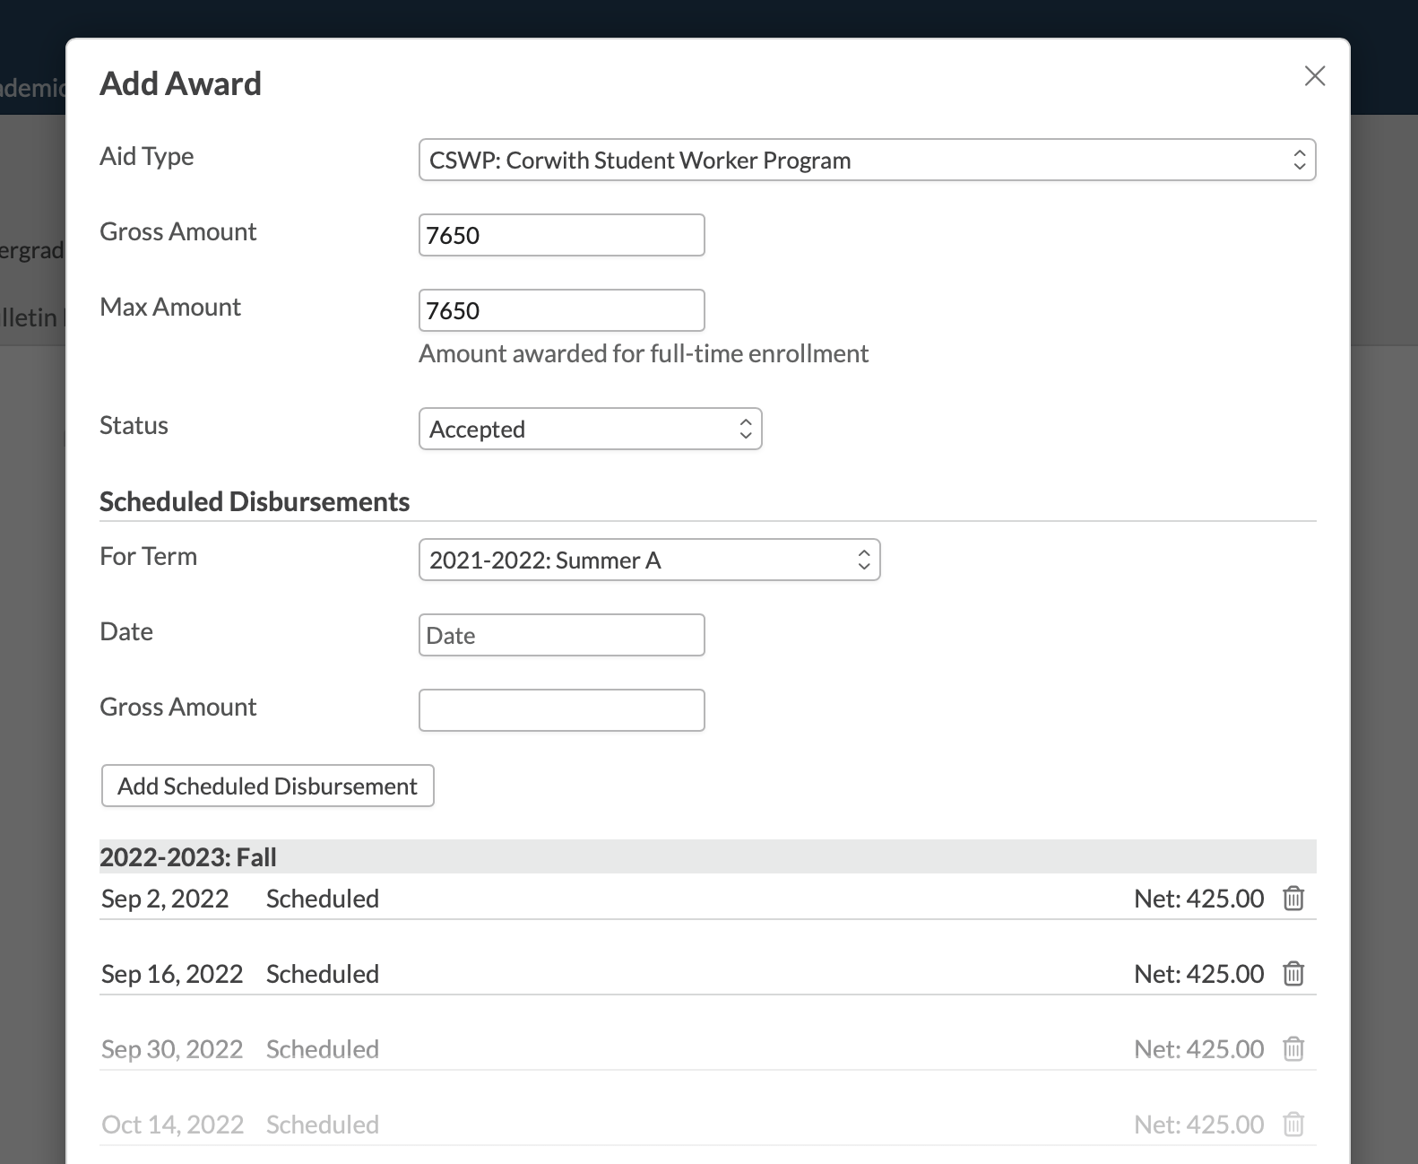The image size is (1418, 1164).
Task: Delete the Sep 16, 2022 disbursement
Action: tap(1293, 974)
